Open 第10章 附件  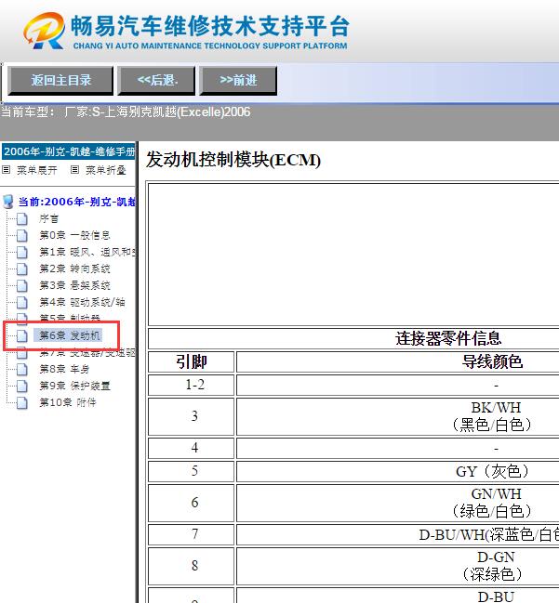tap(67, 402)
